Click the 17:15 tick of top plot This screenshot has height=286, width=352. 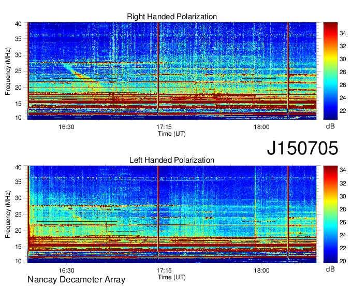pos(164,127)
